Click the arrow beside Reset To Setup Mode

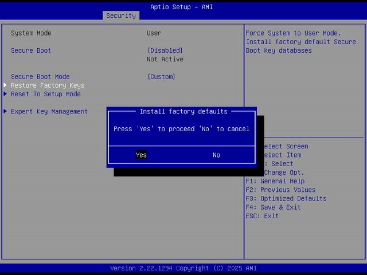[x=5, y=94]
